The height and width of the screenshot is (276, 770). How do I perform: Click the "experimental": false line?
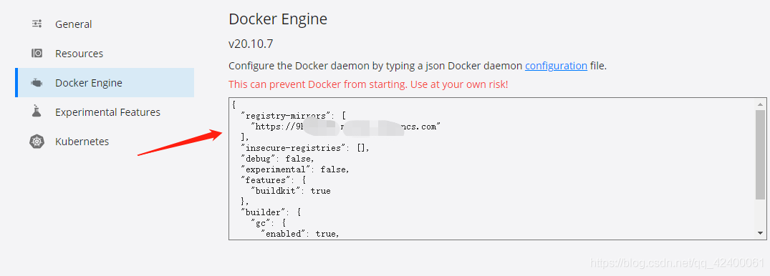coord(294,169)
